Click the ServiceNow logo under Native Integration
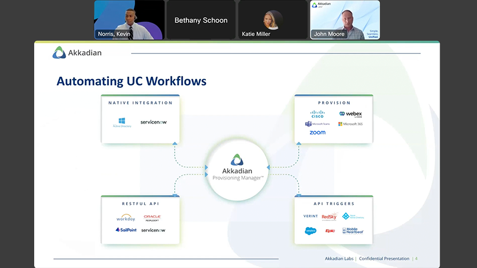The height and width of the screenshot is (268, 477). pyautogui.click(x=154, y=122)
